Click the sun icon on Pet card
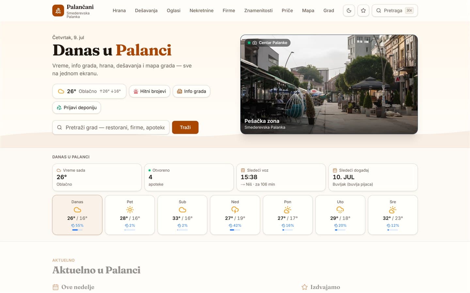Viewport: 470px width, 293px height. (x=130, y=210)
